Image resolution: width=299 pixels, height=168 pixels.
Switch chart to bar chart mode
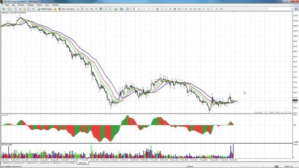point(78,9)
